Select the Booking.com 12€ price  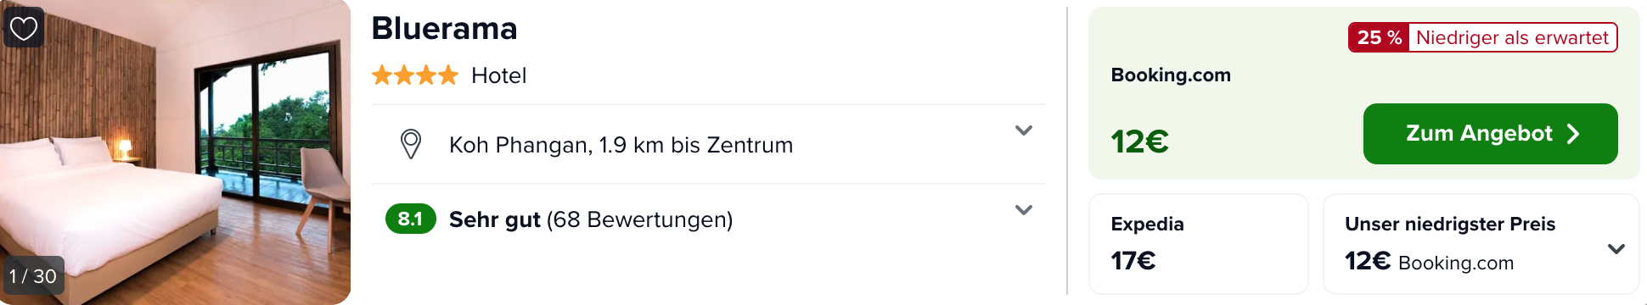pos(1139,141)
